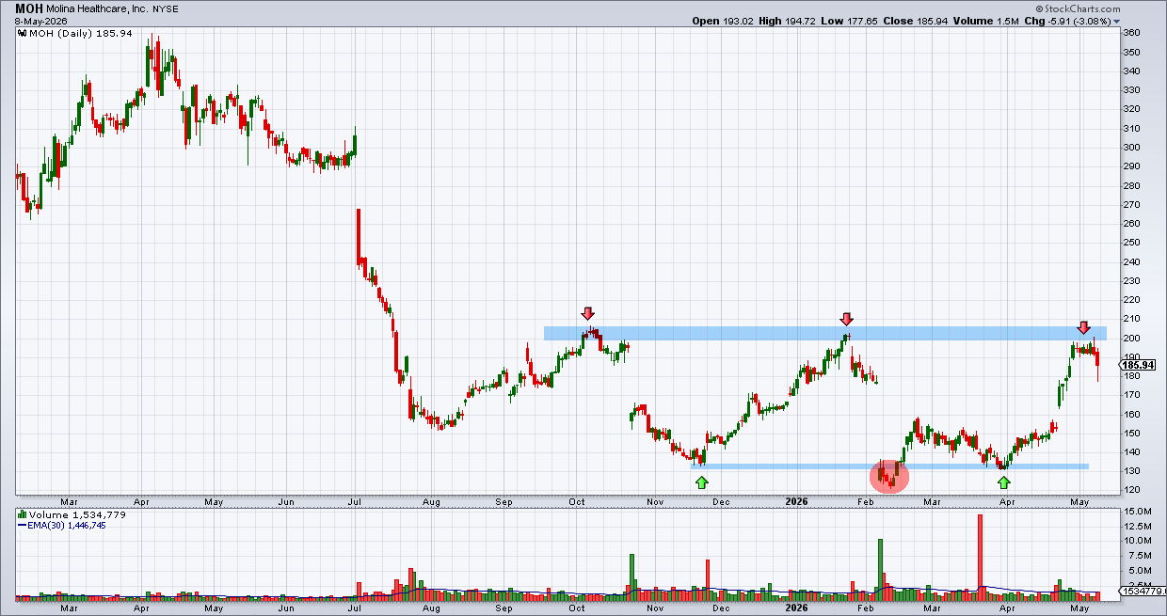
Task: Click the MOH ticker symbol in the header
Action: (x=29, y=8)
